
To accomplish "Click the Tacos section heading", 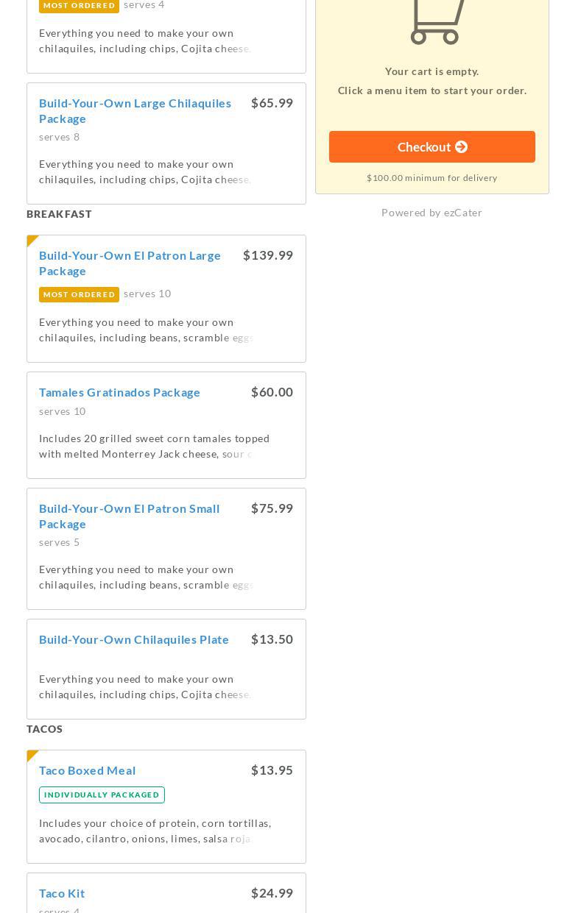I will coord(44,729).
